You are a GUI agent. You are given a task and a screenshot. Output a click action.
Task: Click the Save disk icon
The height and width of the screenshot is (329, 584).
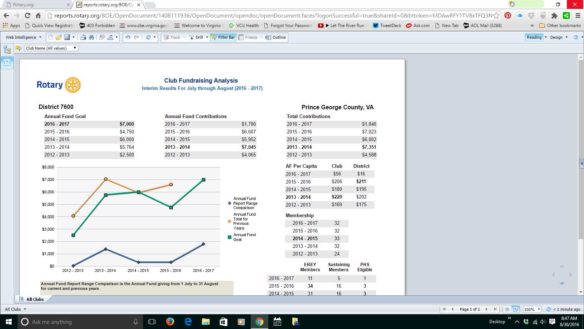click(67, 37)
